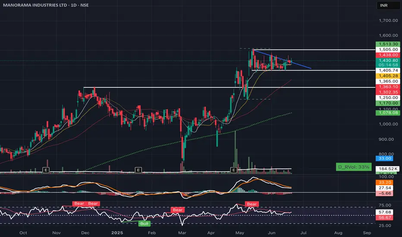This screenshot has height=237, width=402.
Task: Select the Bear label near May on RSI
Action: (252, 204)
